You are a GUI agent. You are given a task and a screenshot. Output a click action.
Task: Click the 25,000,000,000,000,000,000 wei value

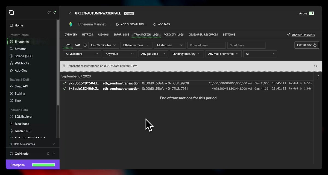[230, 83]
